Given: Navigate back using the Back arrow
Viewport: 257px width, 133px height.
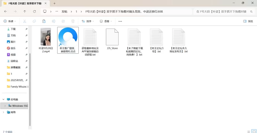Looking at the screenshot, I should [5, 11].
